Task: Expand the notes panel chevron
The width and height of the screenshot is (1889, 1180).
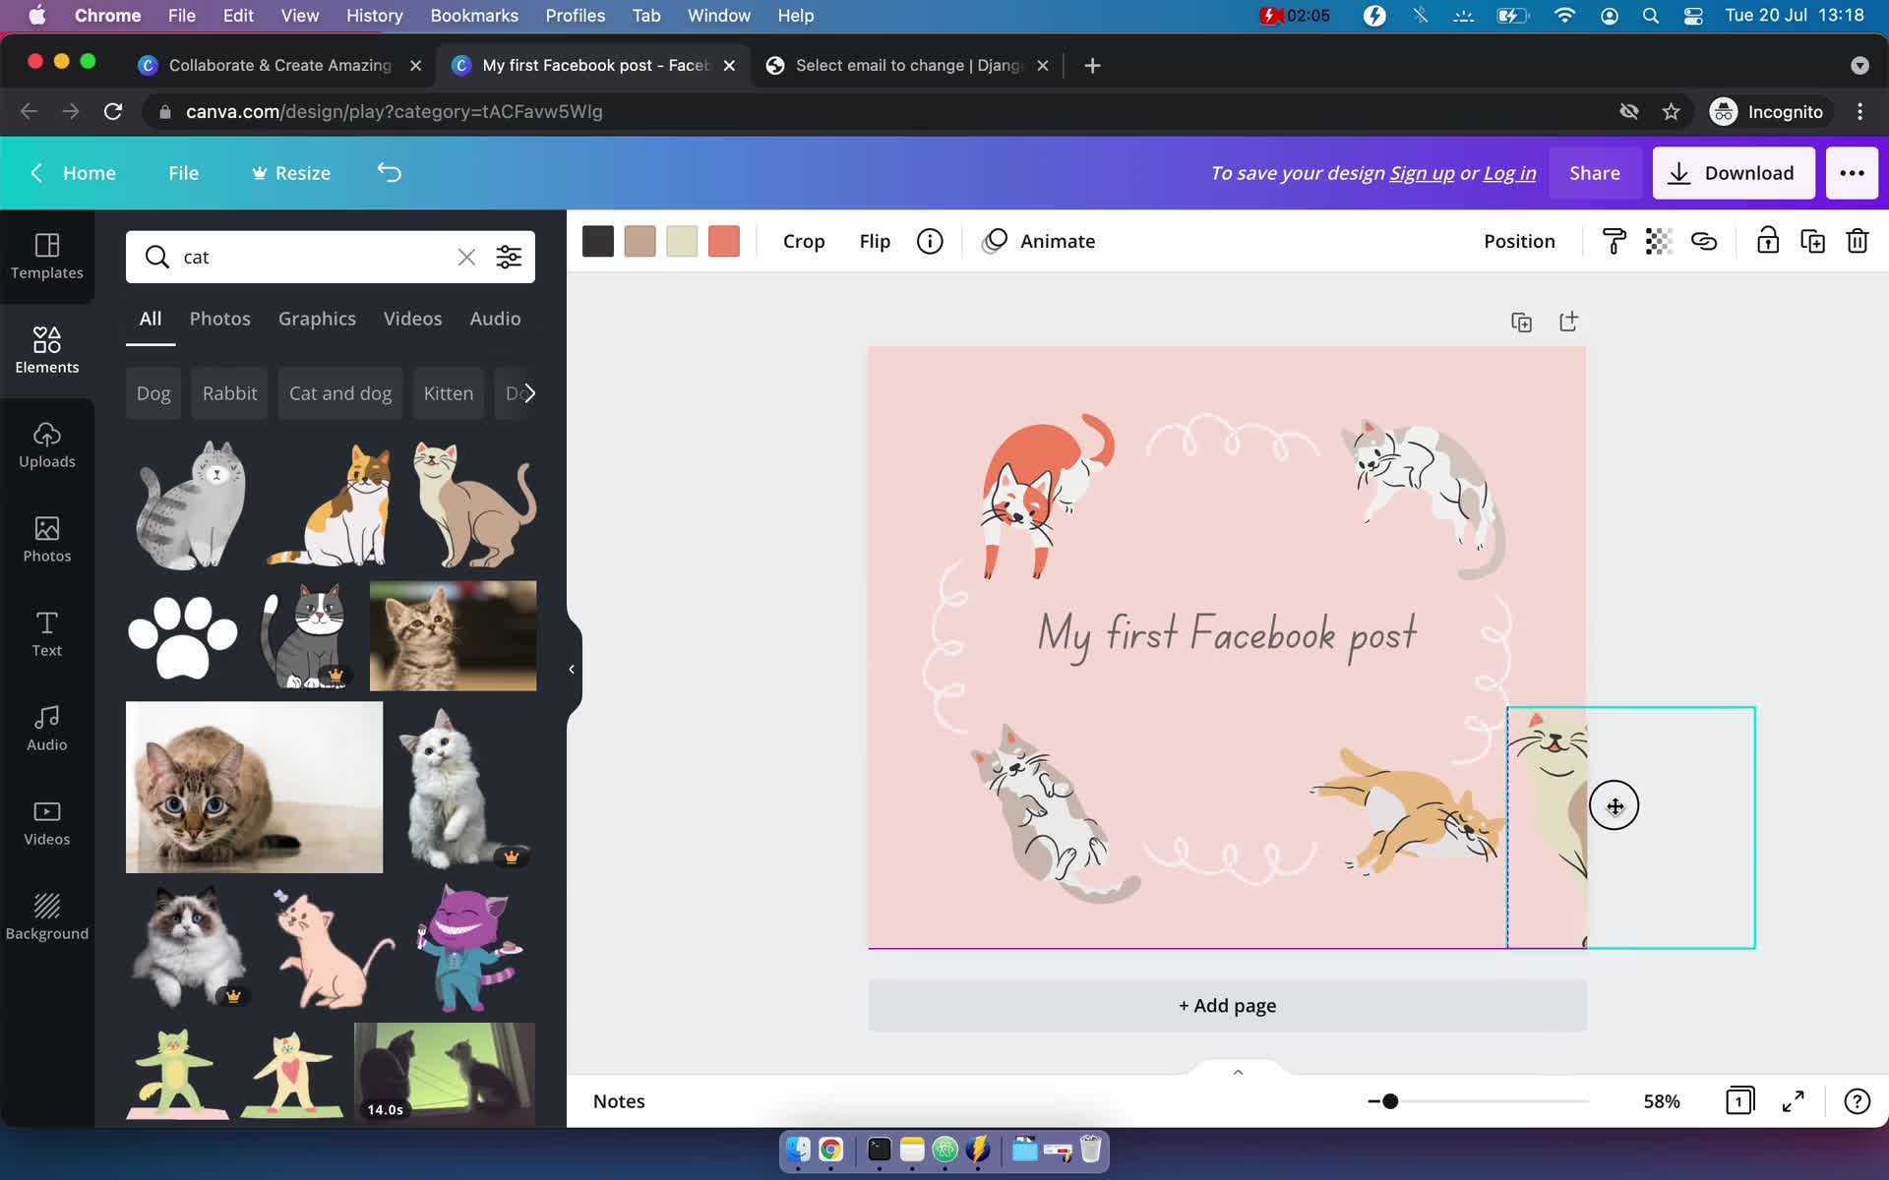Action: [1239, 1072]
